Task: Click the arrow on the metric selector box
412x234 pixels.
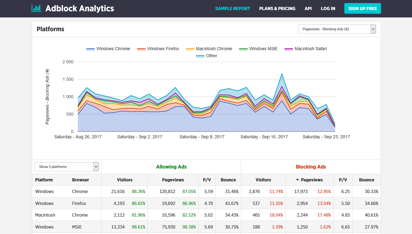Action: 373,29
